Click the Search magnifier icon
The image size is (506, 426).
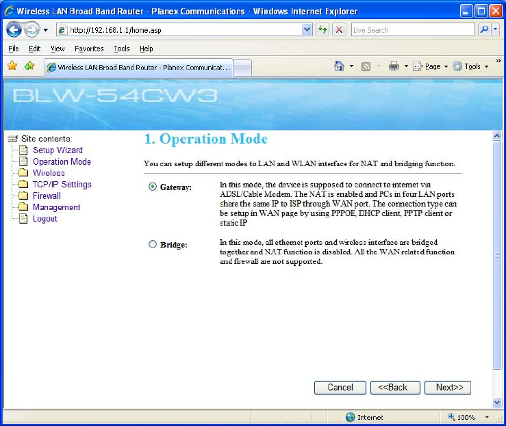[x=484, y=30]
